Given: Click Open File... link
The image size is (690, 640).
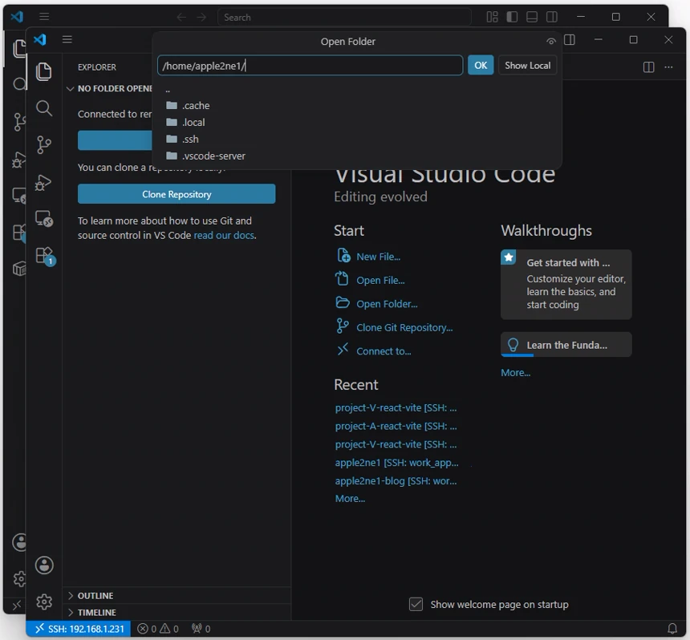Looking at the screenshot, I should (x=371, y=280).
